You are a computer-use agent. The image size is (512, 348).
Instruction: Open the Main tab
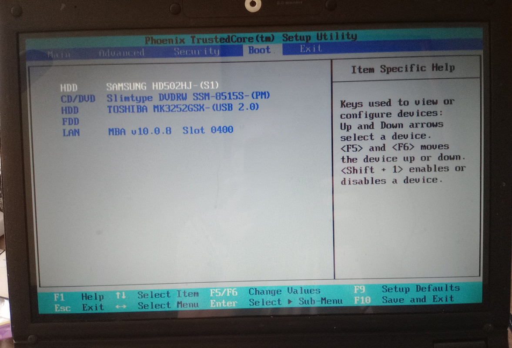(x=59, y=54)
